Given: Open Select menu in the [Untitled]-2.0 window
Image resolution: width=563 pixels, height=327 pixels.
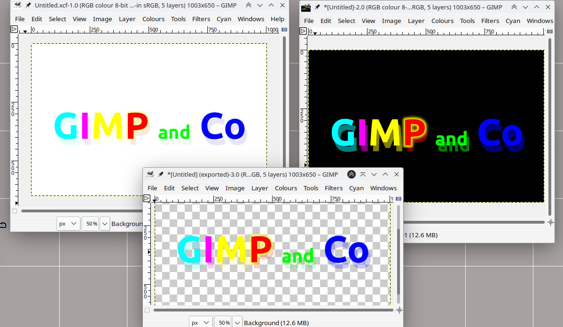Looking at the screenshot, I should tap(346, 21).
